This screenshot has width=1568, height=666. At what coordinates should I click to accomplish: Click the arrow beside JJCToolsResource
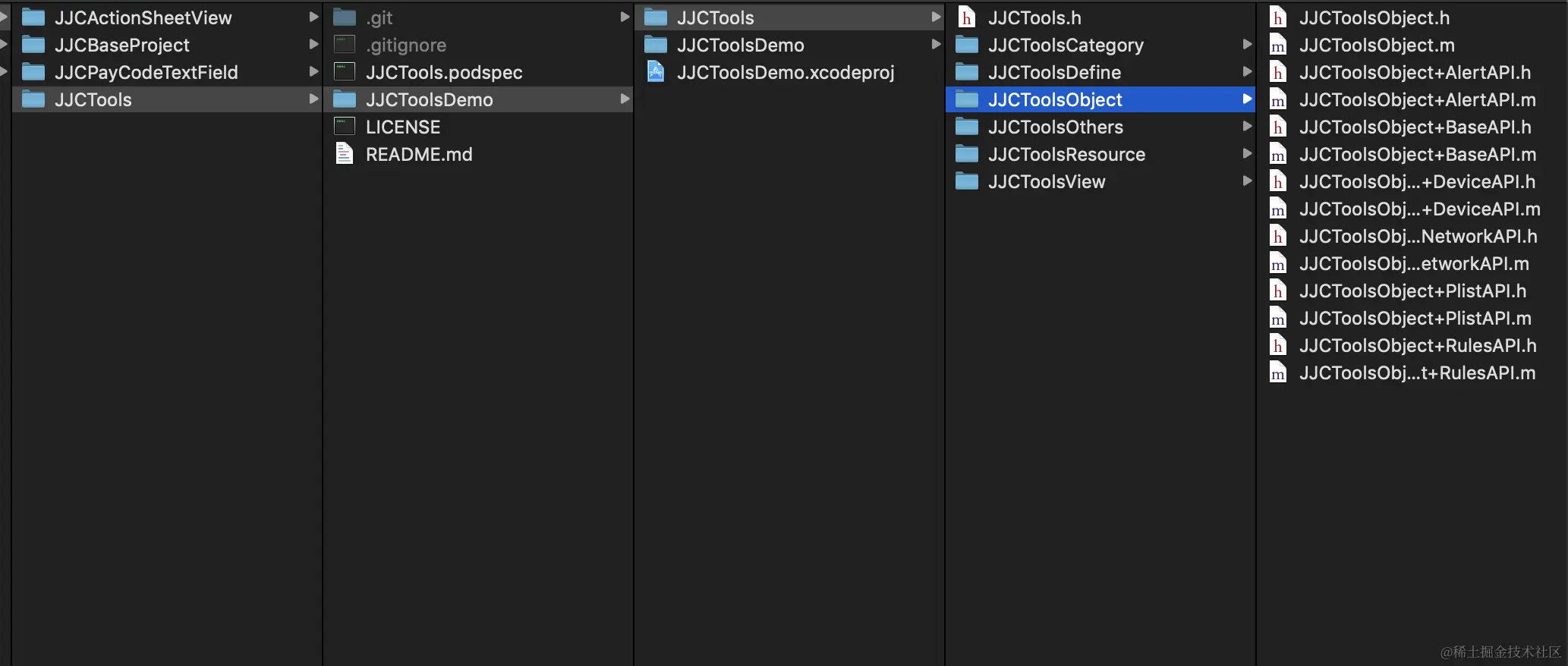[x=1247, y=153]
